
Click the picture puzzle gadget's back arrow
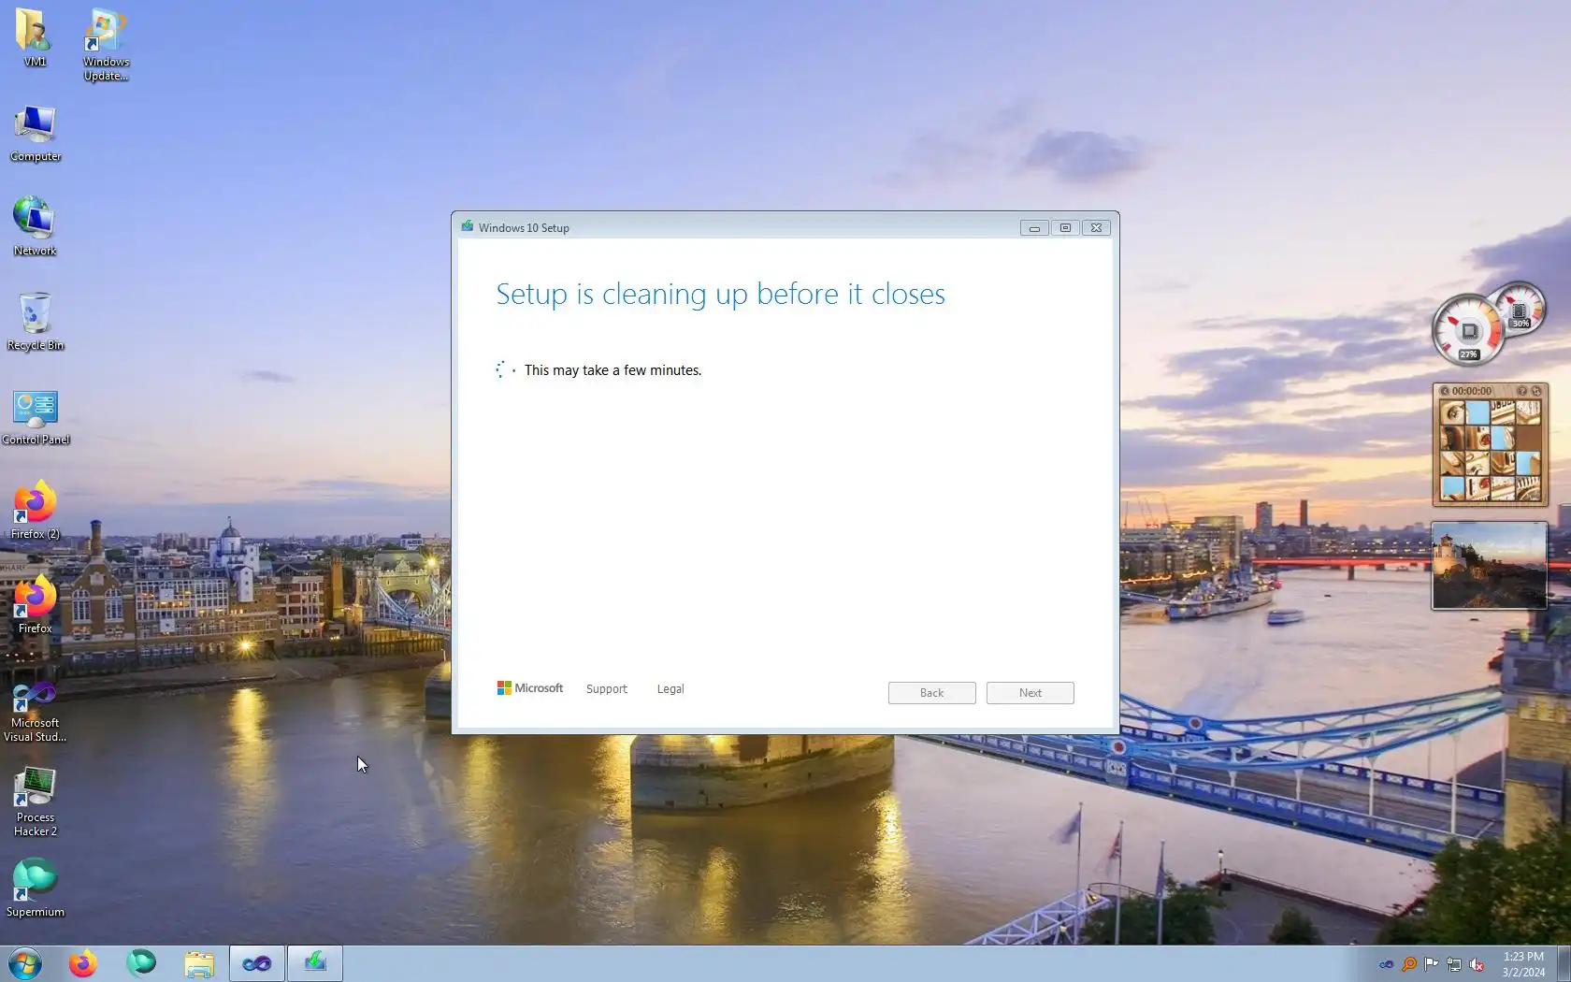coord(1445,391)
